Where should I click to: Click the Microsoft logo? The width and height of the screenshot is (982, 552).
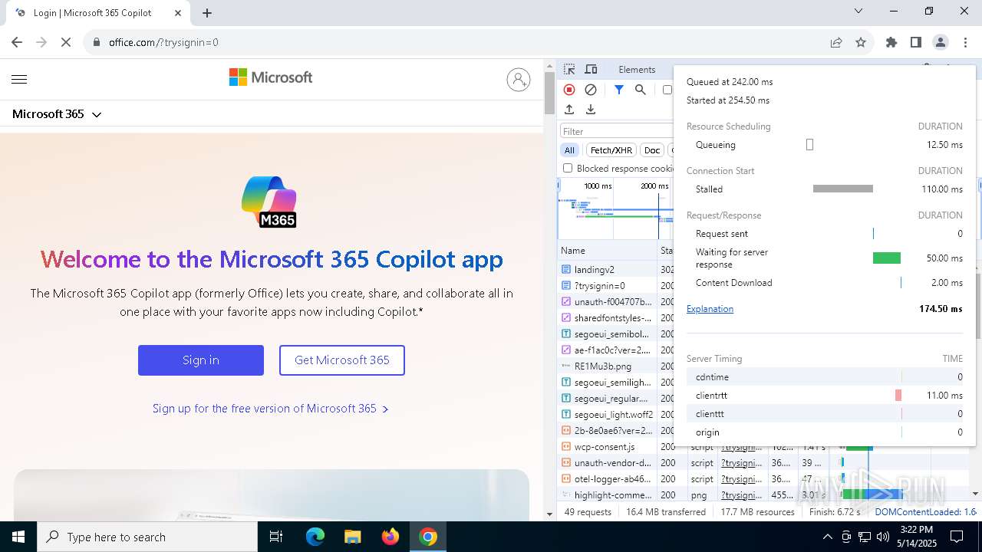point(271,77)
